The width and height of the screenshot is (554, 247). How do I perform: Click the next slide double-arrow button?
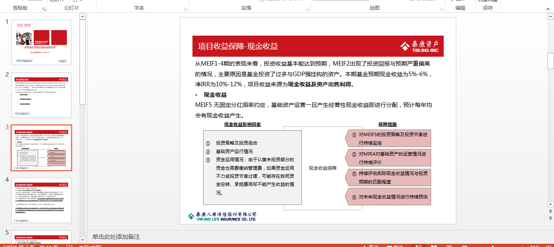click(550, 218)
